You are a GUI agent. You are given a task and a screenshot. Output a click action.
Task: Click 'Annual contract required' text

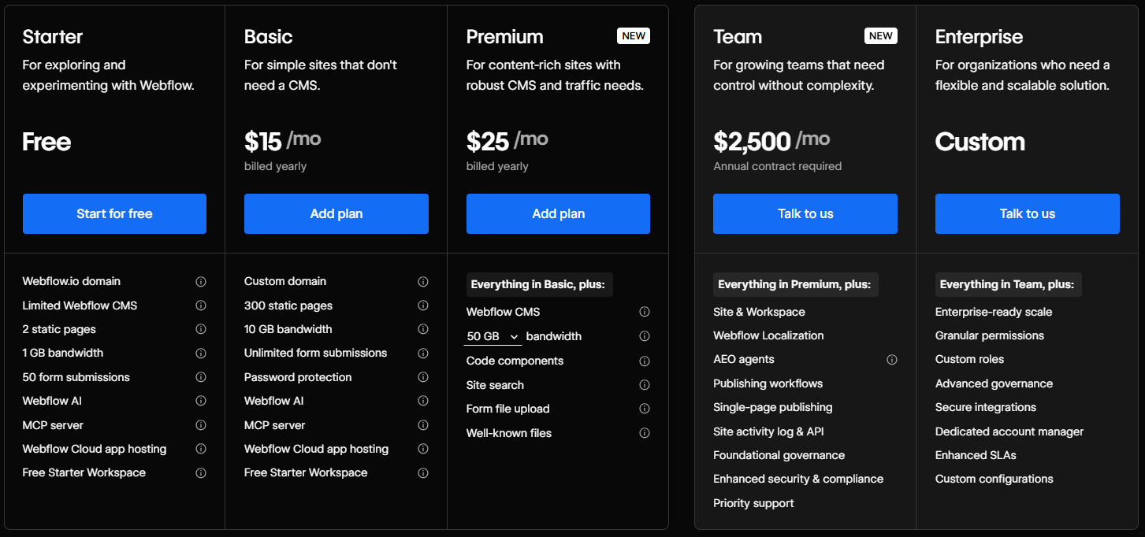click(778, 166)
